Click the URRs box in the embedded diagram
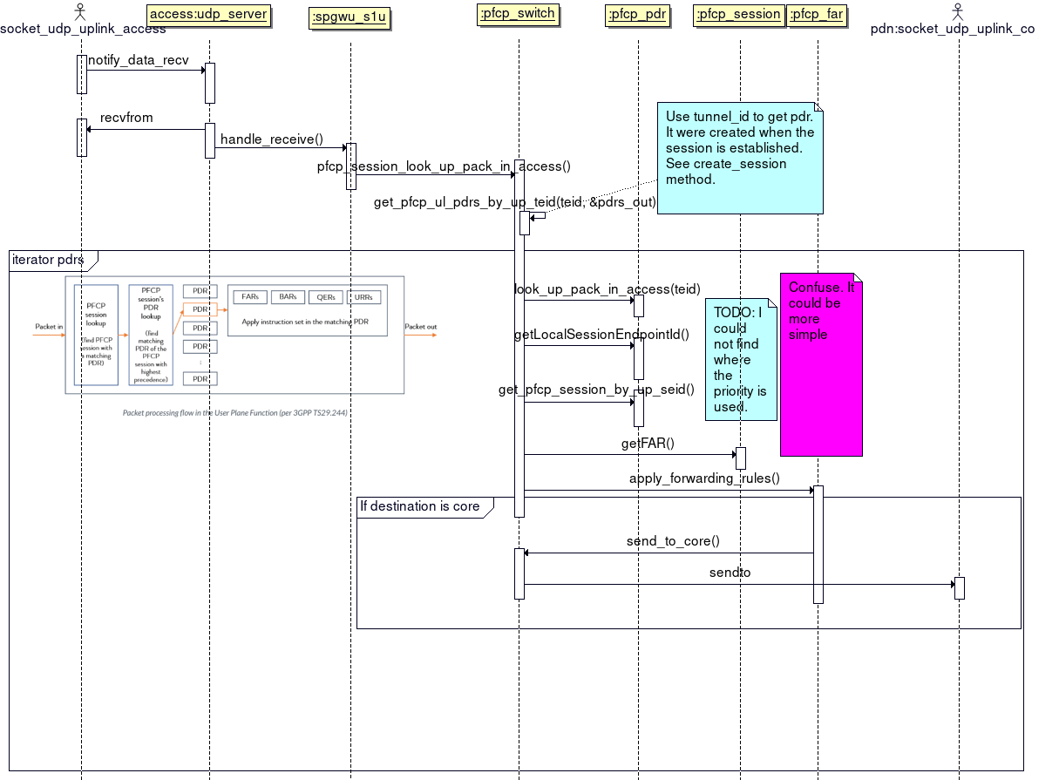 click(363, 297)
